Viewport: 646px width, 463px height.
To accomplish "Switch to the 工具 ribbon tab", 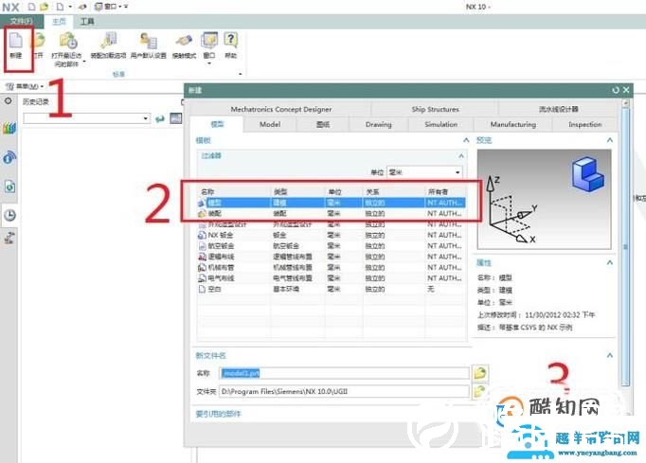I will click(x=87, y=22).
